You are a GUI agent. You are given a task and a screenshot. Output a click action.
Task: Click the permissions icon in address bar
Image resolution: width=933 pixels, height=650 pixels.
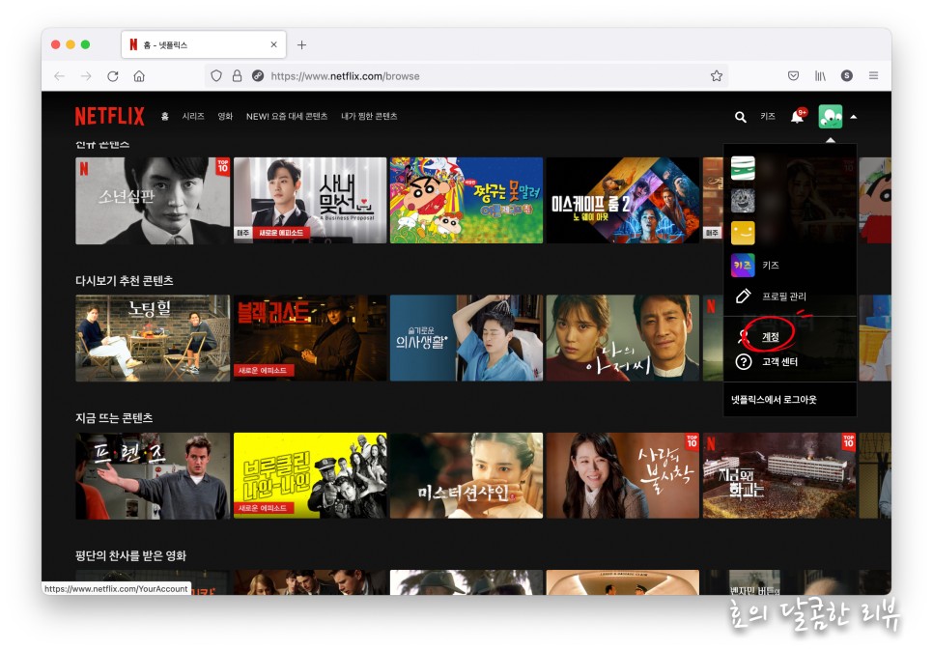pyautogui.click(x=258, y=75)
